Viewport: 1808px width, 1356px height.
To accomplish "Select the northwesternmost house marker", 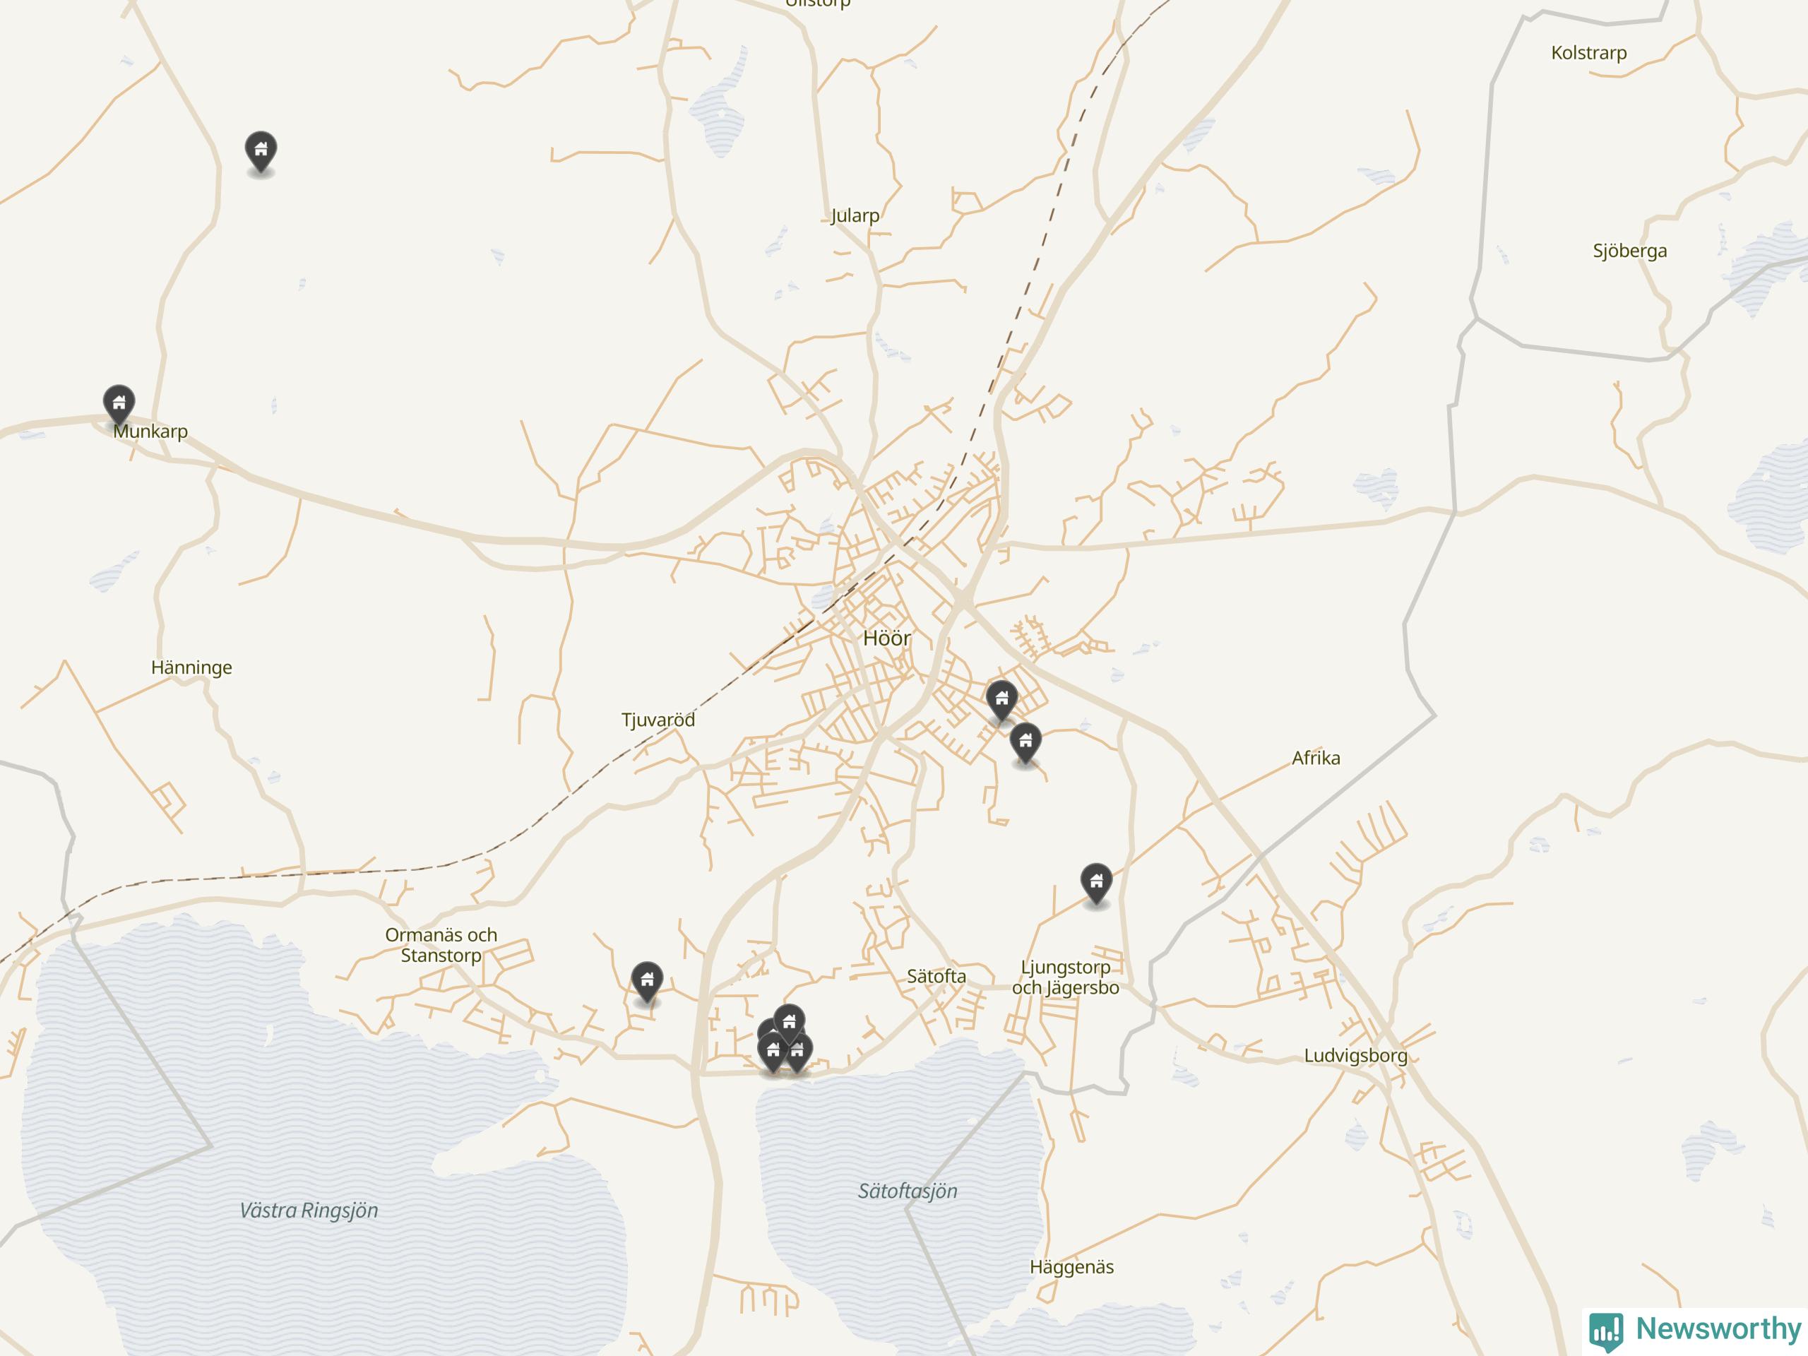I will pos(261,151).
